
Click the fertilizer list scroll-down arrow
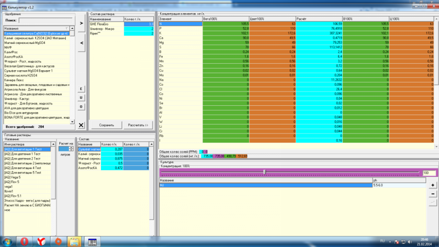pos(72,122)
